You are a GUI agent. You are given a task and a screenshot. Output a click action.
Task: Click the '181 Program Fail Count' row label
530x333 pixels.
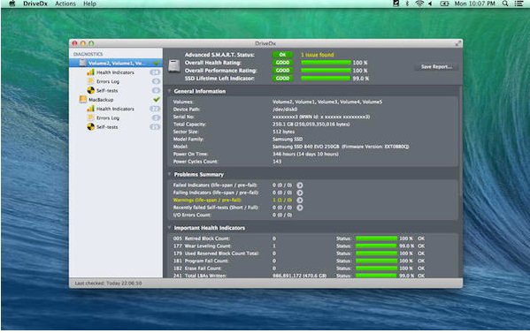coord(201,261)
